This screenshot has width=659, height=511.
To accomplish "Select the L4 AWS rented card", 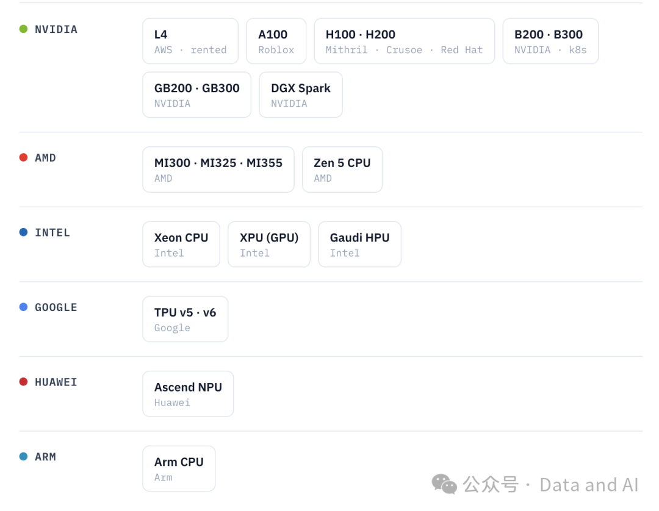I will tap(190, 41).
